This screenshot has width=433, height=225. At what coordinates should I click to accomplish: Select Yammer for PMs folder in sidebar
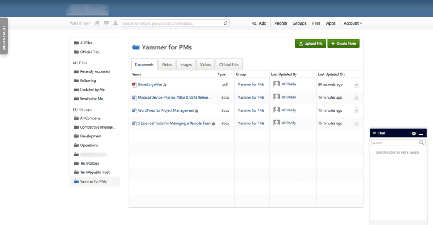[95, 181]
